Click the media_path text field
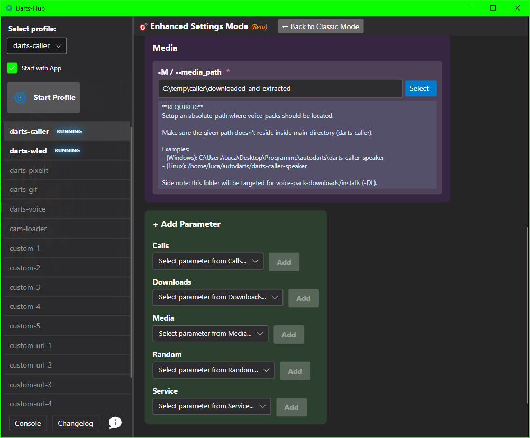 (x=280, y=88)
